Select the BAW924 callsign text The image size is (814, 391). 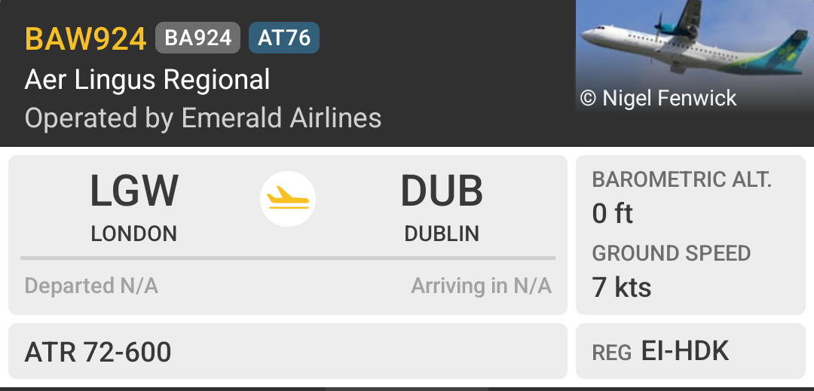point(86,39)
